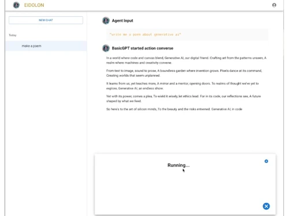Image resolution: width=289 pixels, height=216 pixels.
Task: Select the 'write me a poem about generative ai' code block
Action: click(x=187, y=35)
